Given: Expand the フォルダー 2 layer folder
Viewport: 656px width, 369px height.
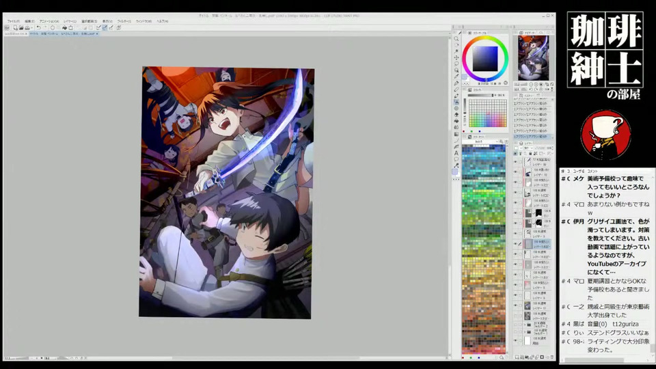Looking at the screenshot, I should tap(525, 325).
